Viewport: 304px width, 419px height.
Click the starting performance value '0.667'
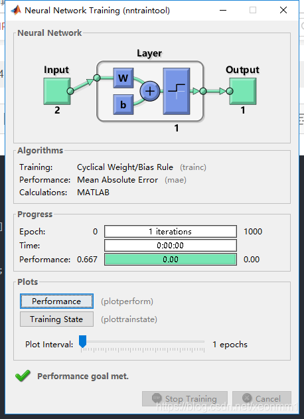point(87,259)
